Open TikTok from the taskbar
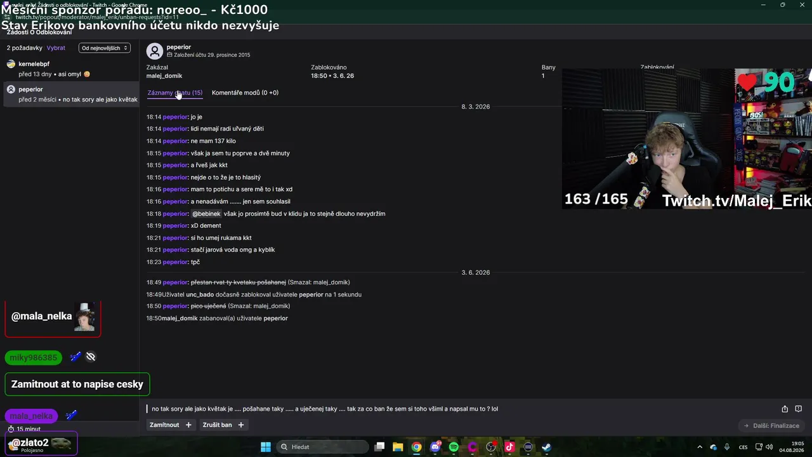The width and height of the screenshot is (812, 457). point(509,447)
